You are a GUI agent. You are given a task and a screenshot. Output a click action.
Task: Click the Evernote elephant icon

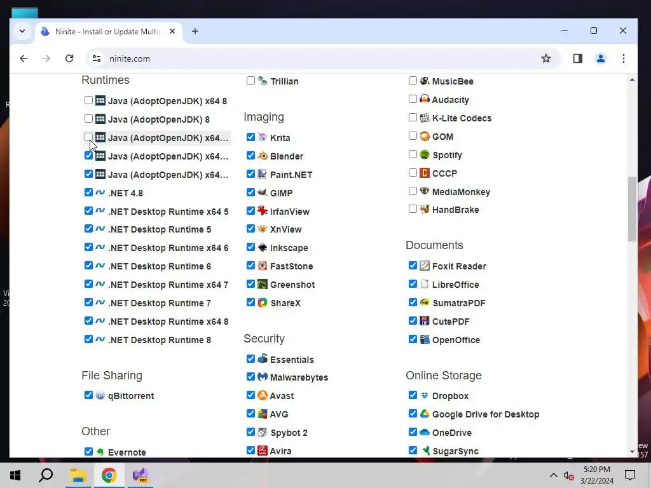[100, 452]
